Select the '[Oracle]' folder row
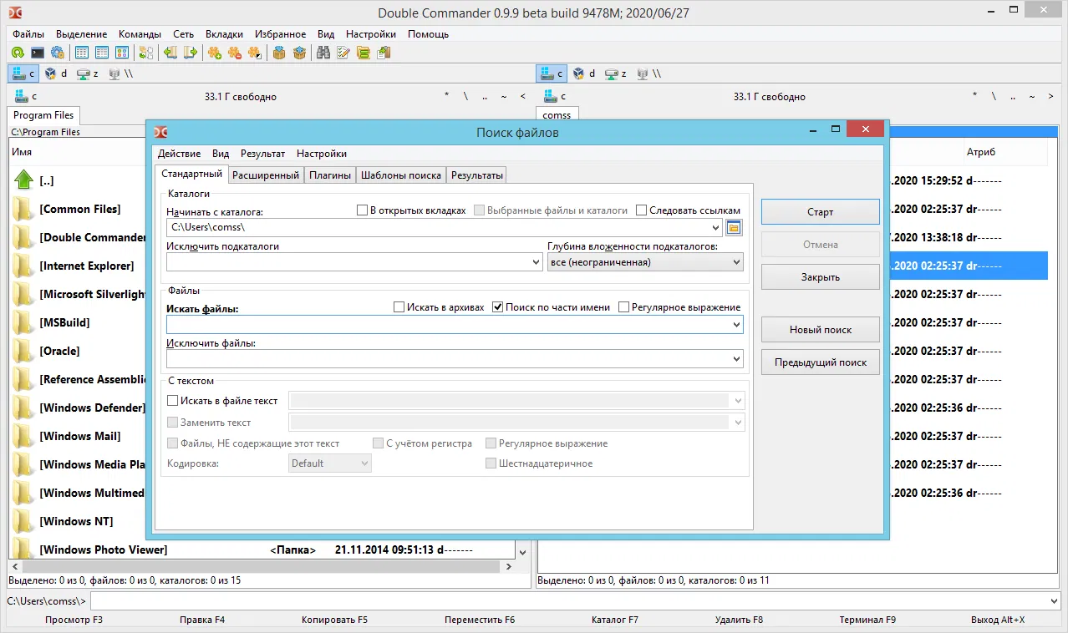Screen dimensions: 1068x633 click(77, 351)
